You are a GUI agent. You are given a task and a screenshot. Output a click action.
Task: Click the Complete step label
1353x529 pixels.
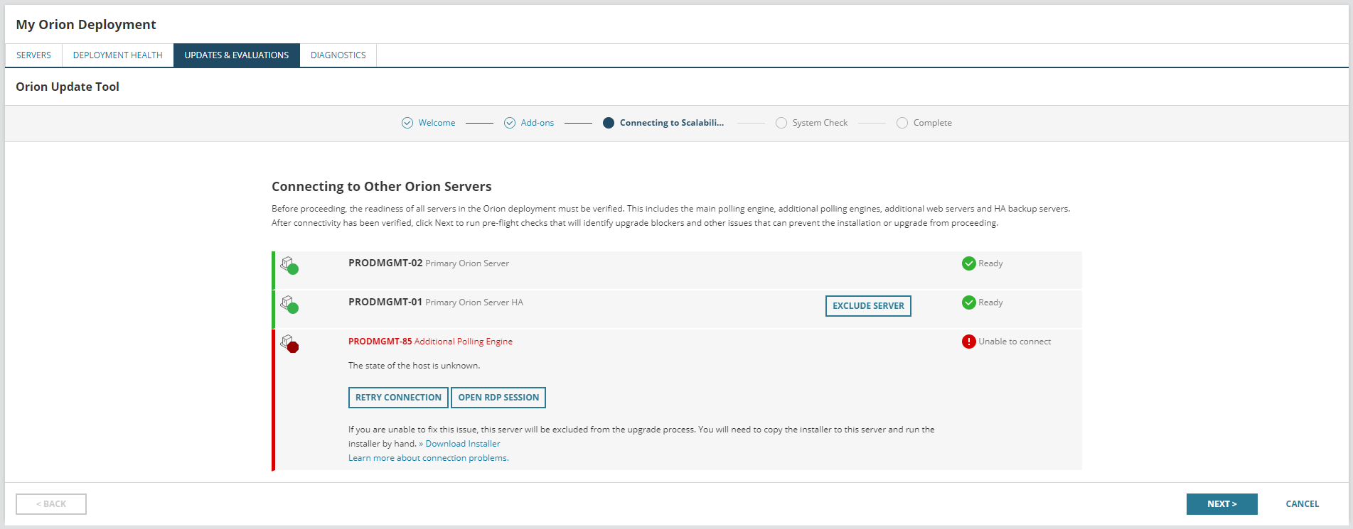click(x=933, y=123)
